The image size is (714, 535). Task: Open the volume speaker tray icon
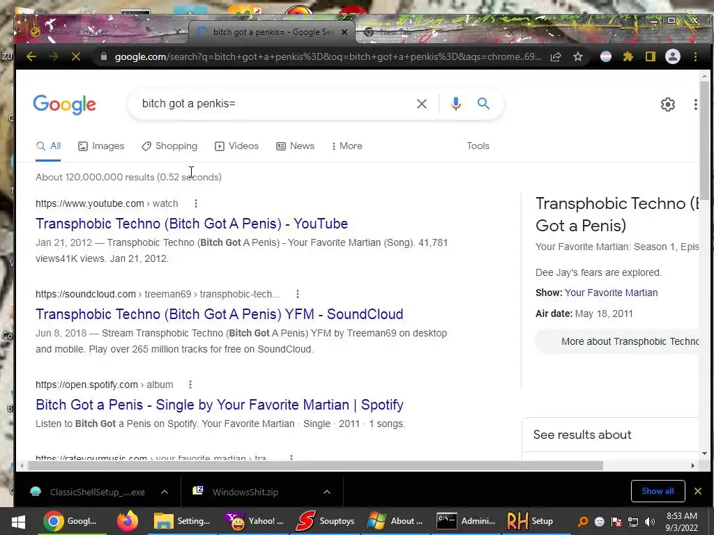[x=650, y=521]
